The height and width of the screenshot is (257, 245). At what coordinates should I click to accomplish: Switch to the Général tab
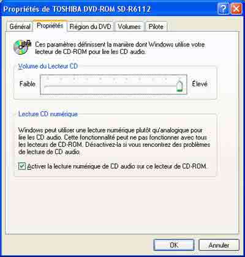coord(20,27)
